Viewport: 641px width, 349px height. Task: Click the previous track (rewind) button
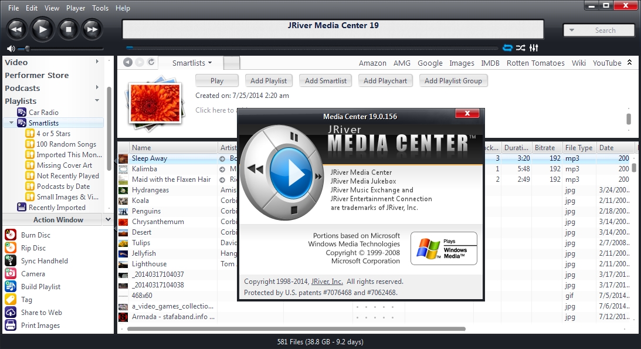click(x=16, y=29)
